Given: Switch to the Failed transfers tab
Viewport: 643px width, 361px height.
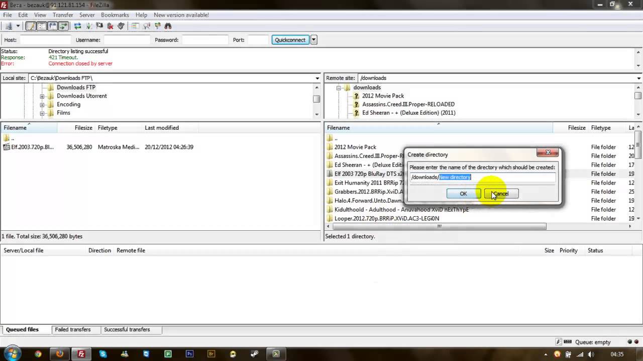Looking at the screenshot, I should click(x=73, y=330).
